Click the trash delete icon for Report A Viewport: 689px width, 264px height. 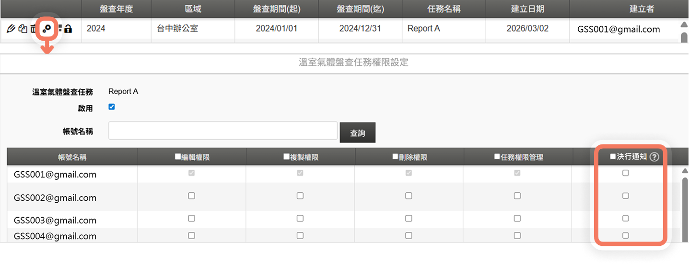33,29
